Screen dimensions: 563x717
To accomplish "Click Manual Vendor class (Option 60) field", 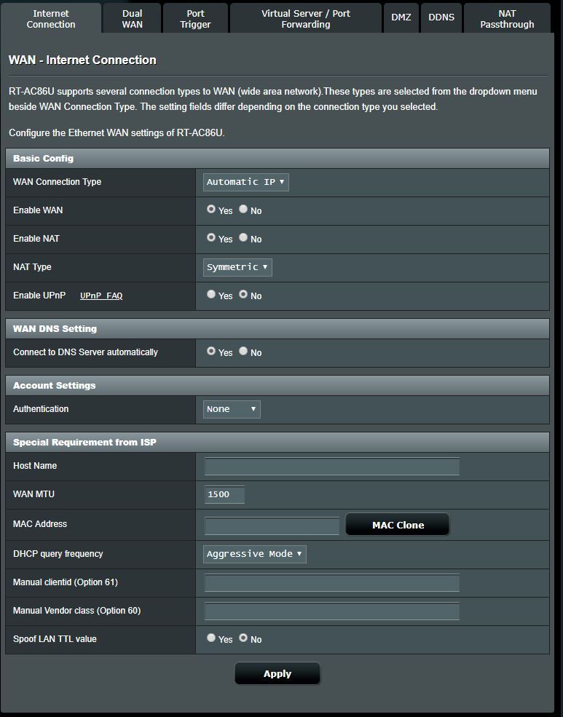I will point(331,611).
